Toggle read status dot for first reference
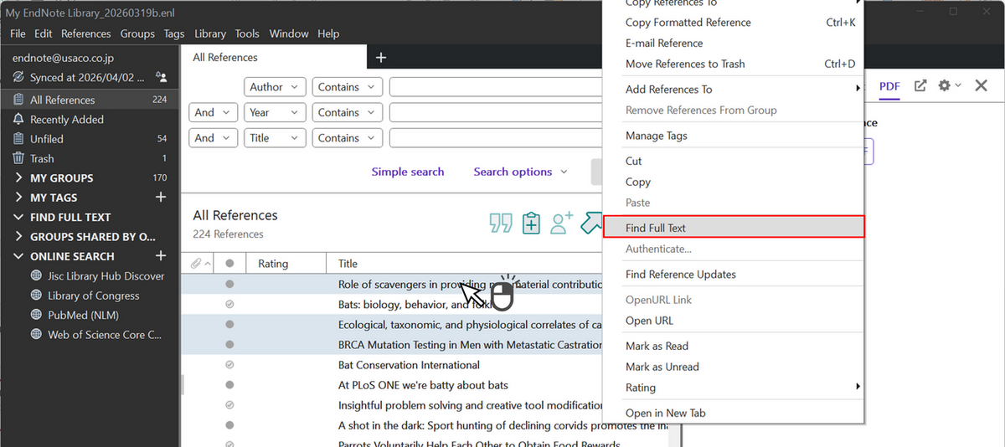Viewport: 1005px width, 447px height. tap(229, 285)
